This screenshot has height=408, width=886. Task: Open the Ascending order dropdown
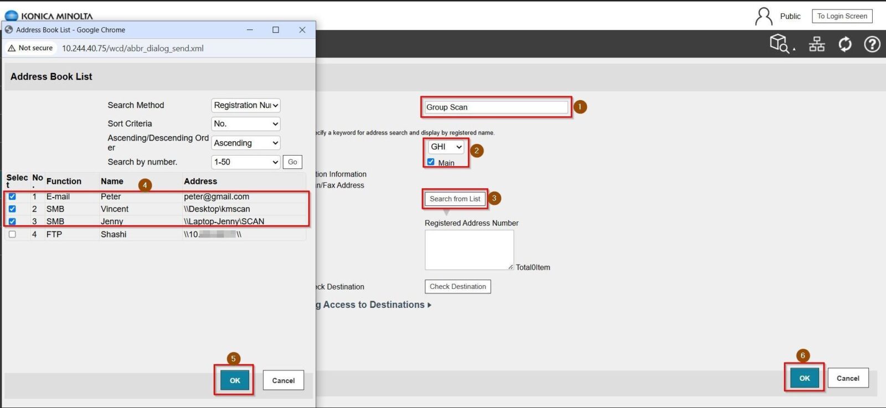click(x=246, y=143)
